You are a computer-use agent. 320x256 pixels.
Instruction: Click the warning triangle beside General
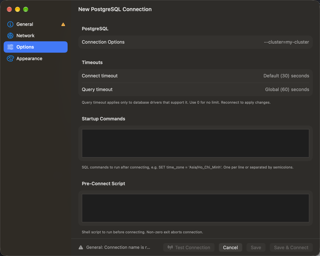click(x=63, y=24)
